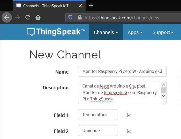Click the Field 1 Temperatura input
Screen dimensions: 181x139
tap(98, 115)
